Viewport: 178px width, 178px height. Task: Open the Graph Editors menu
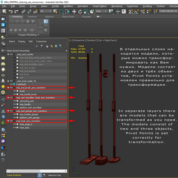coord(100,6)
